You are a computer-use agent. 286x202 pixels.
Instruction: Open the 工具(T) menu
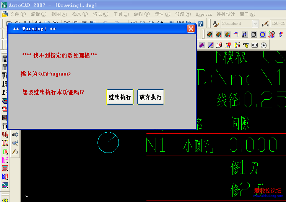tap(121, 14)
